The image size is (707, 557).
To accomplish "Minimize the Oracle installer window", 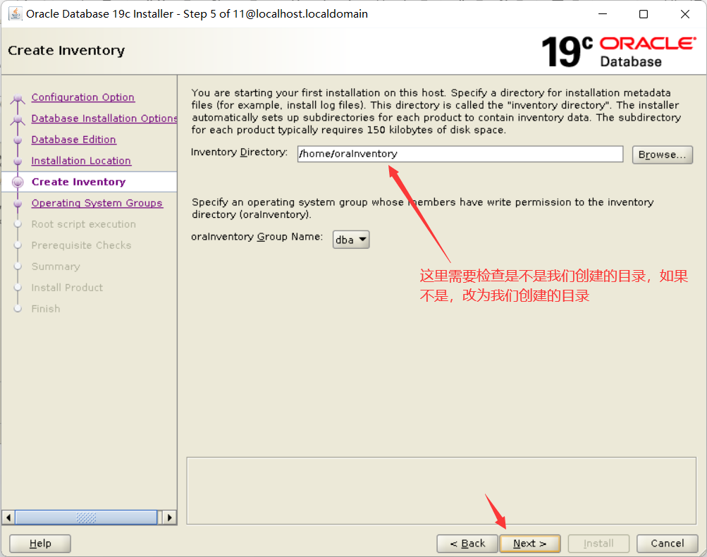I will tap(603, 14).
